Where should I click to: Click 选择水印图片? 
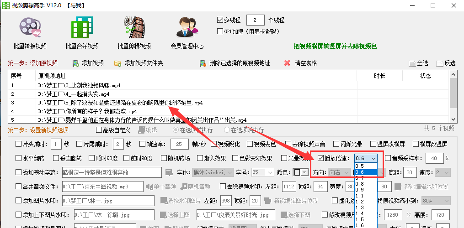[x=181, y=201]
